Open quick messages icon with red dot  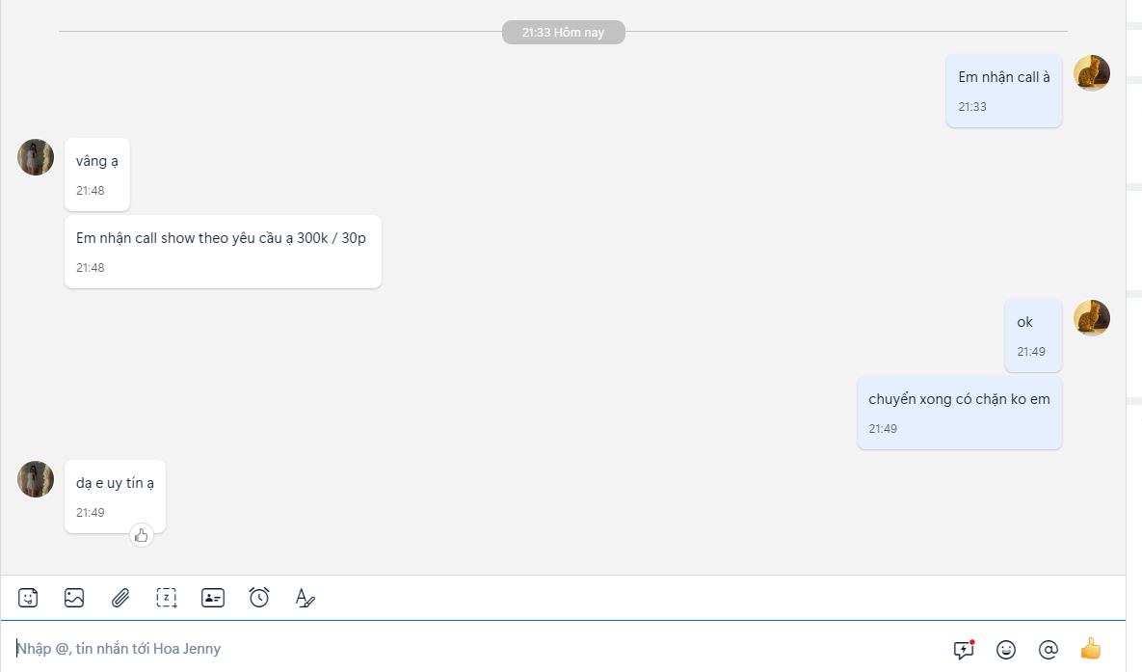[x=964, y=649]
